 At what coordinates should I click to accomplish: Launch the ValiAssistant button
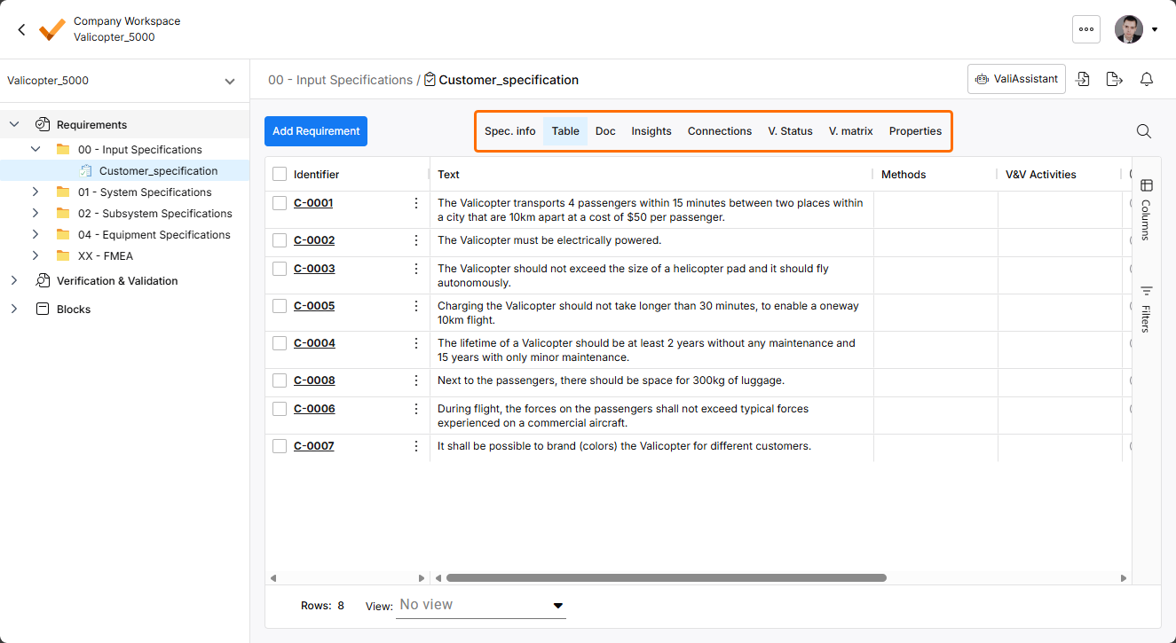click(x=1016, y=79)
